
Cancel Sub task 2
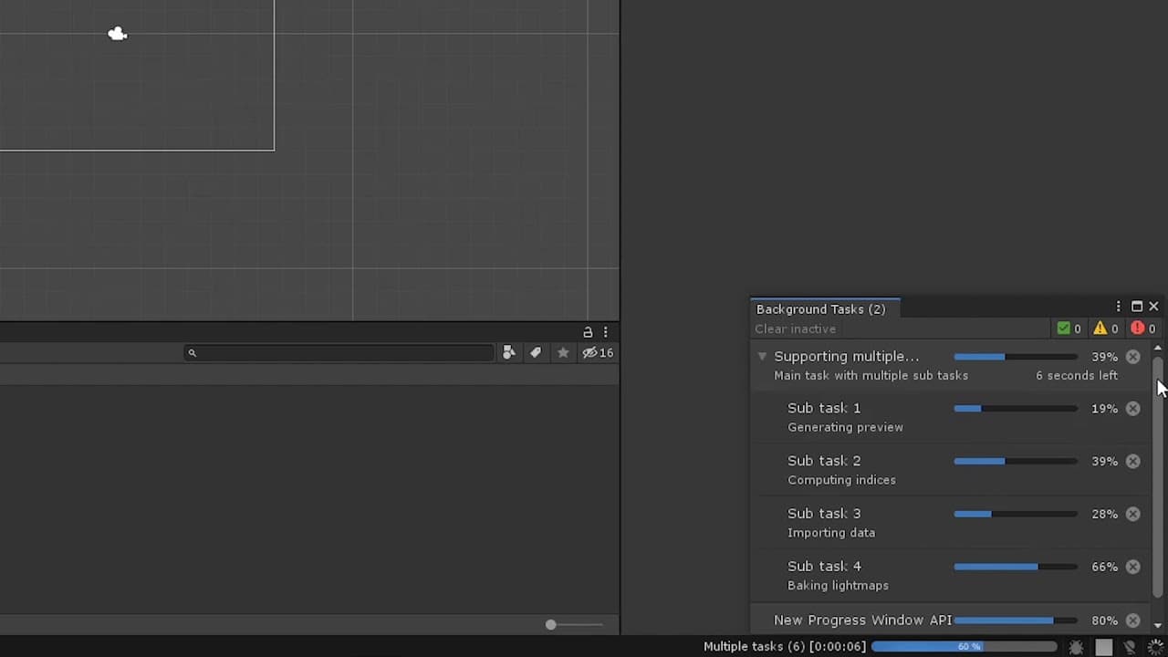click(x=1133, y=462)
